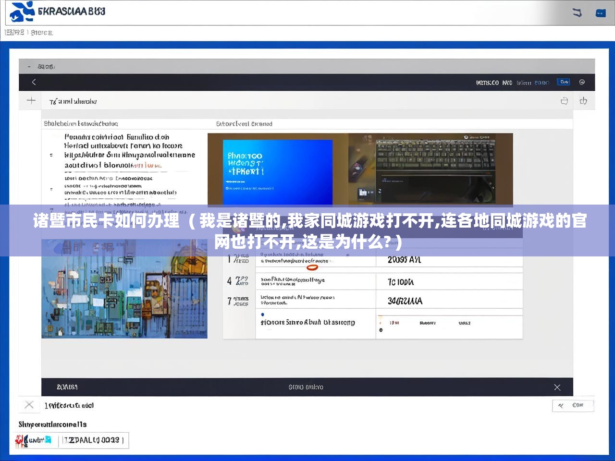Click the back arrow in the dark navigation bar
615x461 pixels.
coord(34,82)
